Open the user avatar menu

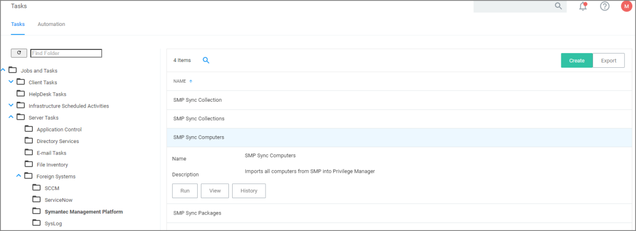pyautogui.click(x=626, y=6)
